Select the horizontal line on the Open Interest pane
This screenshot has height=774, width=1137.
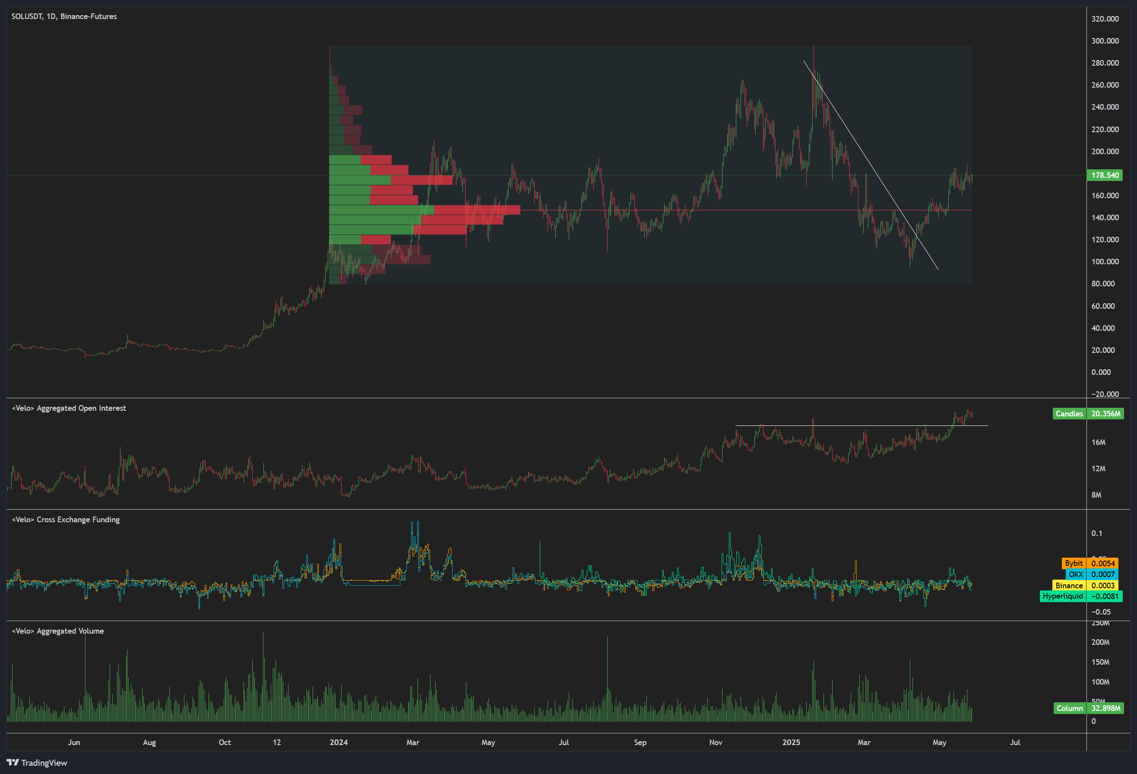click(856, 425)
